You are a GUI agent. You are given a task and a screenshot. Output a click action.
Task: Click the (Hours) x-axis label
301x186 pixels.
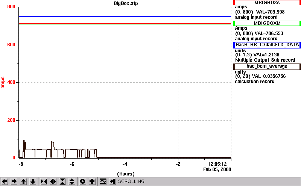126,174
